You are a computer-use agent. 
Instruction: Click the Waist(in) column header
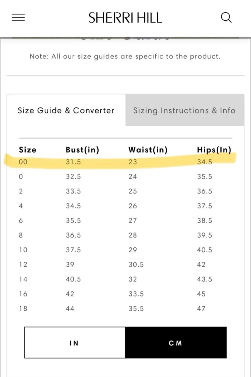pos(148,150)
